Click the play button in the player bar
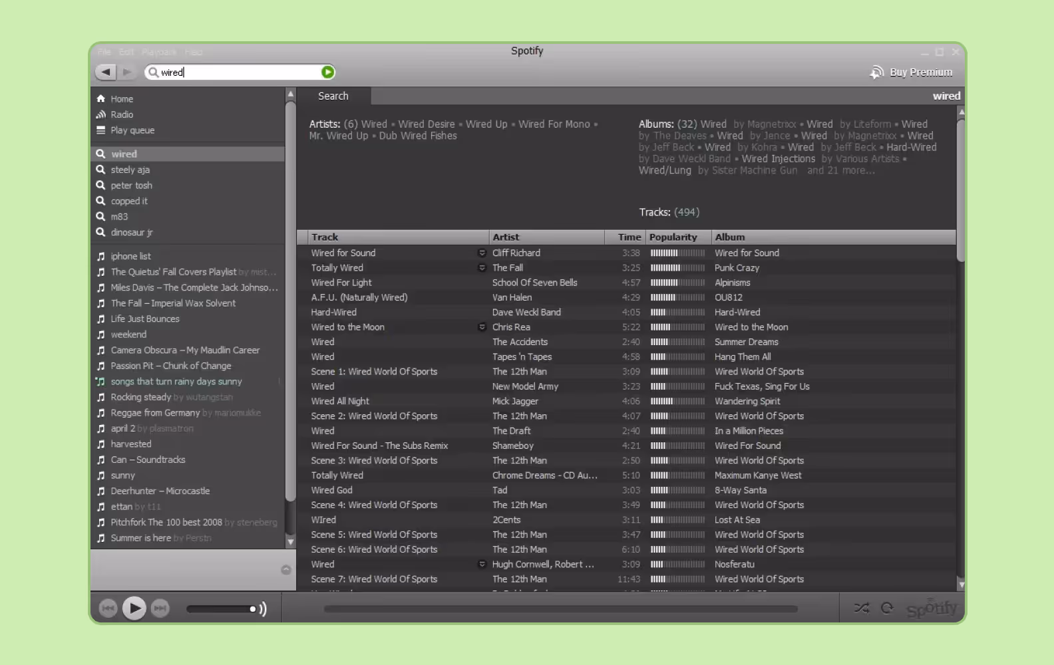Screen dimensions: 1054x665 (134, 608)
